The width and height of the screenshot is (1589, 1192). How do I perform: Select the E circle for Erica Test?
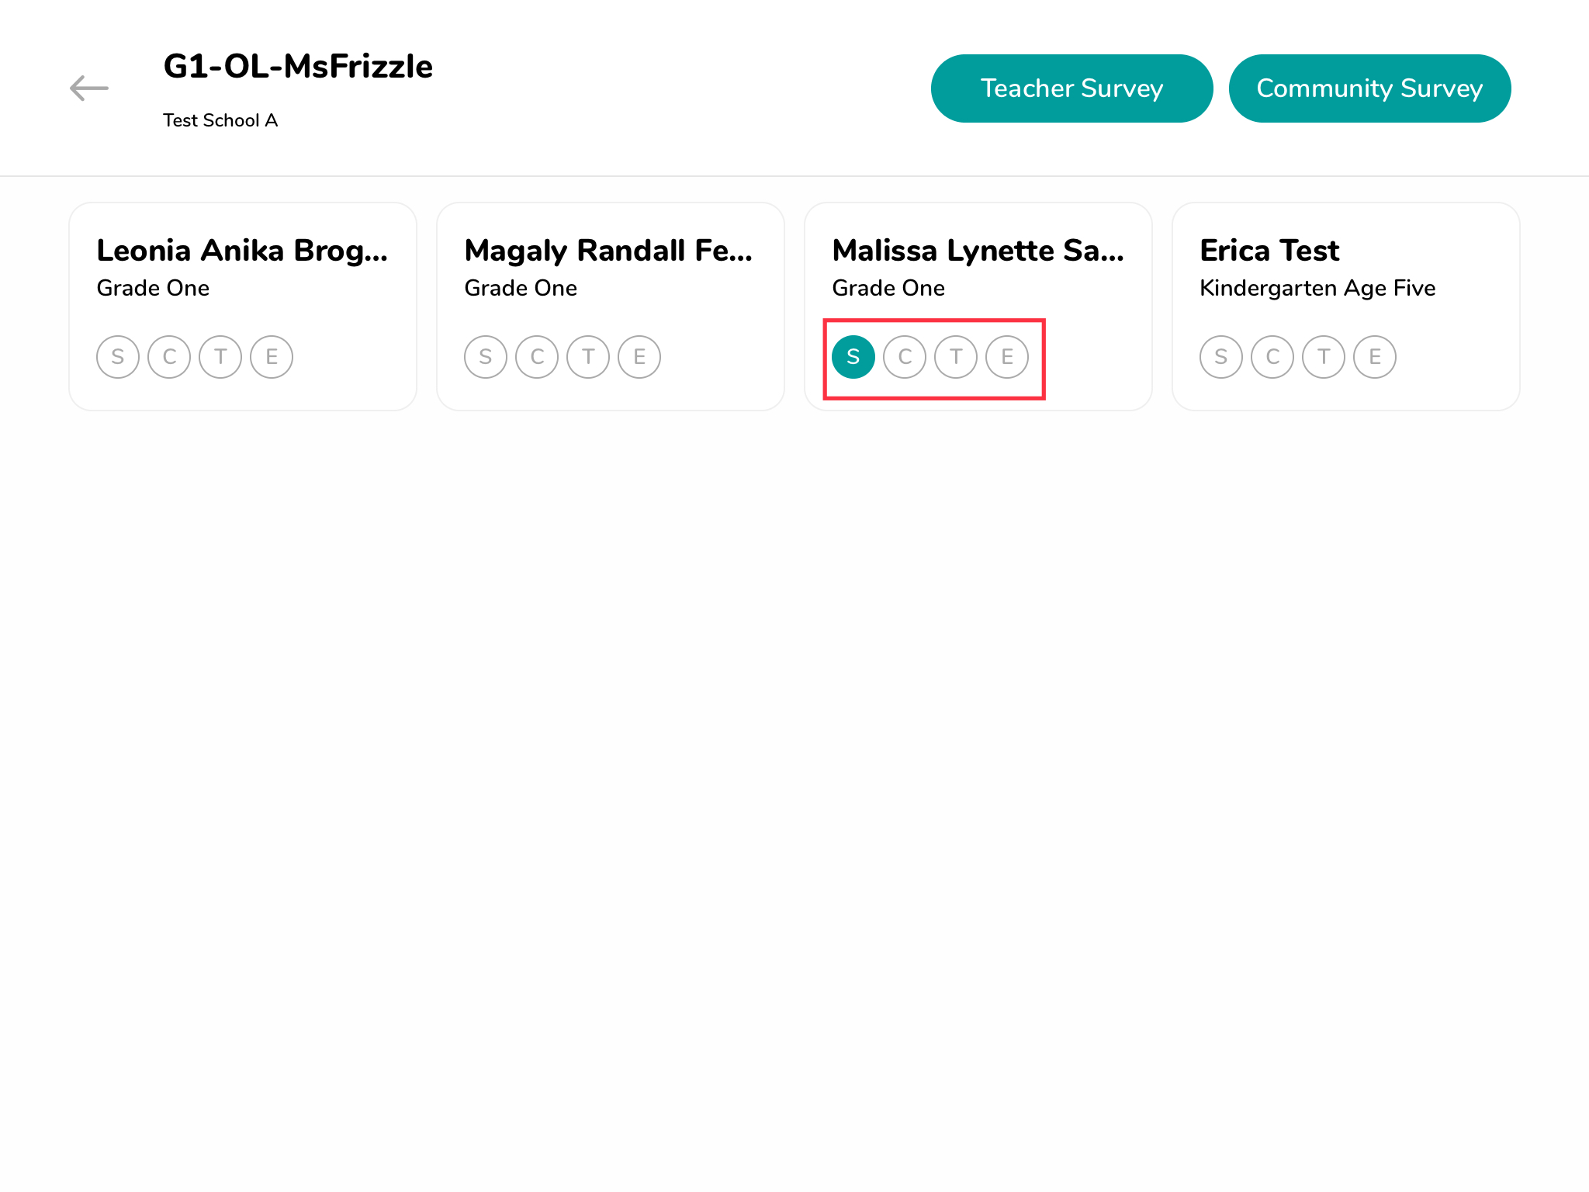(x=1375, y=357)
